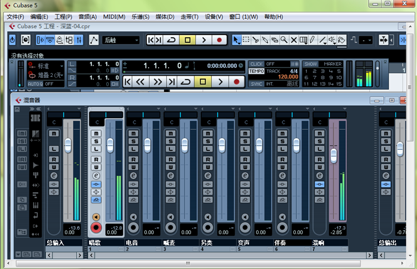Viewport: 417px width, 269px height.
Task: Open the snap type dropdown in toolbar
Action: point(365,40)
